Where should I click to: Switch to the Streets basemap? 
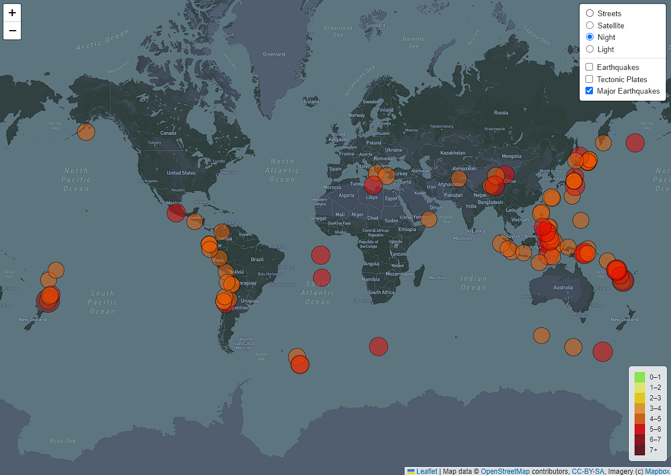(590, 13)
